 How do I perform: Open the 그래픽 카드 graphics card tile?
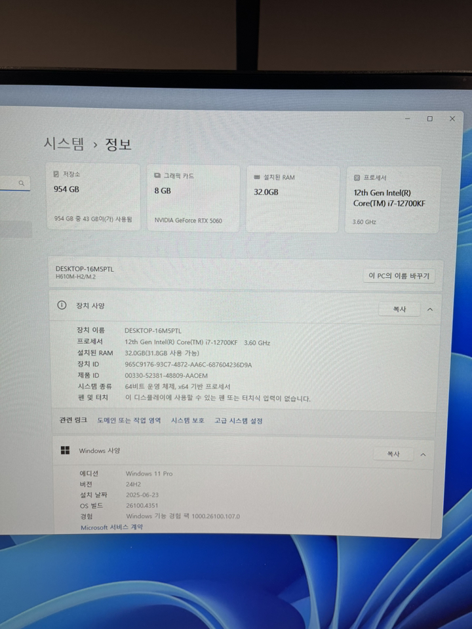coord(193,198)
